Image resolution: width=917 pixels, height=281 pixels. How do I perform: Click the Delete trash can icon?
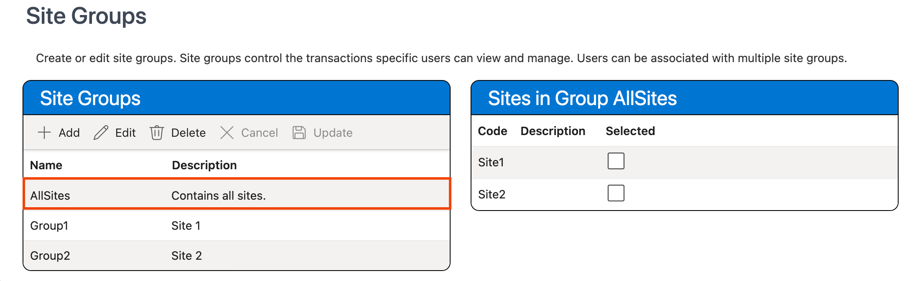click(157, 133)
